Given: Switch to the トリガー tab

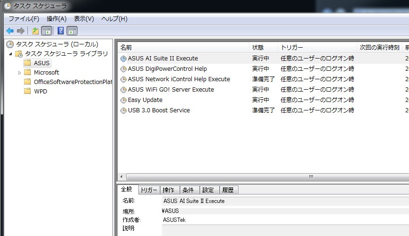Looking at the screenshot, I should tap(149, 190).
